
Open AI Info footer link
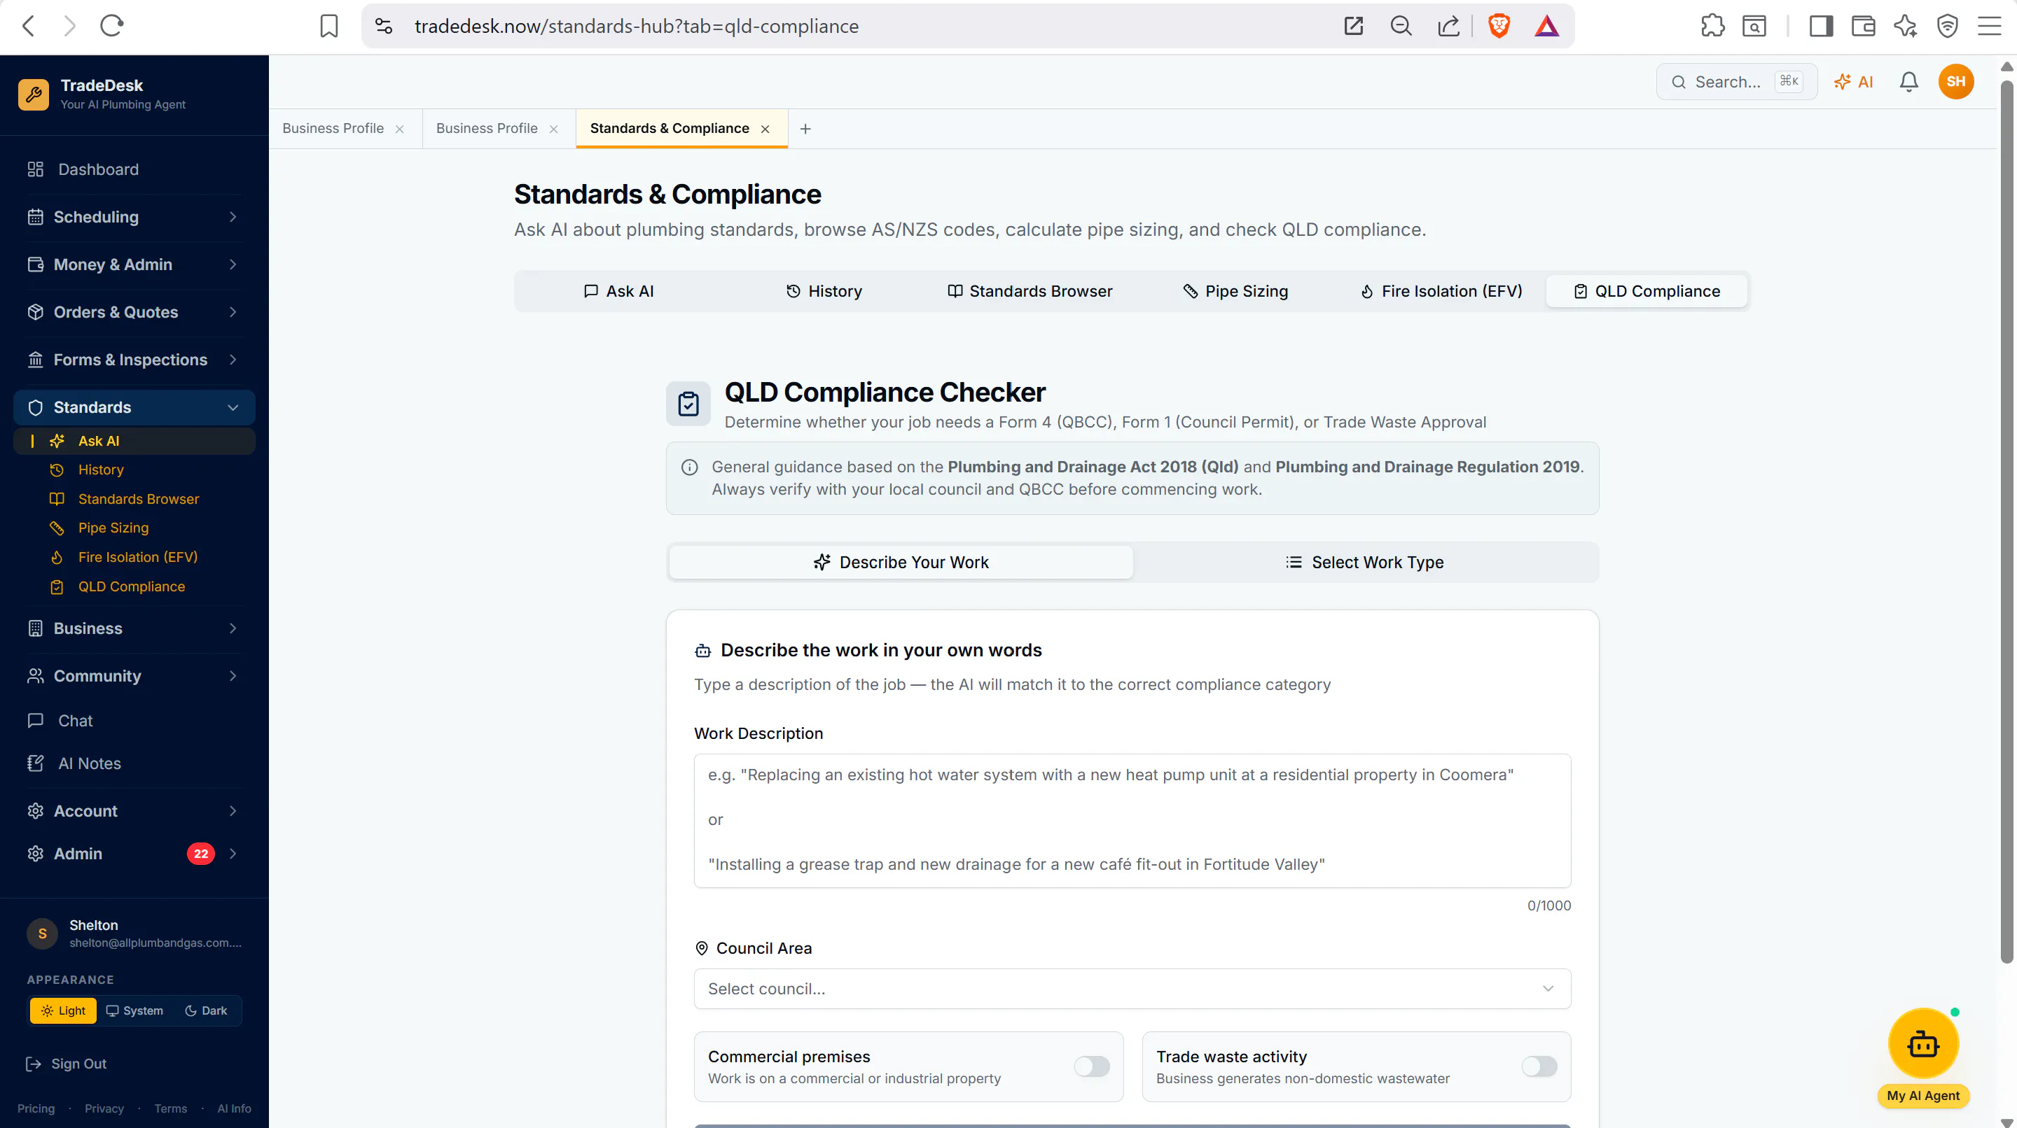(x=234, y=1108)
